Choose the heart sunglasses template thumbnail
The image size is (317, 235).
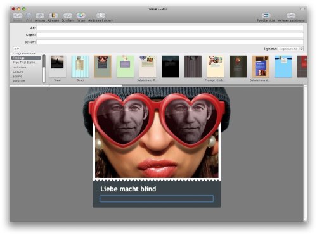point(103,67)
